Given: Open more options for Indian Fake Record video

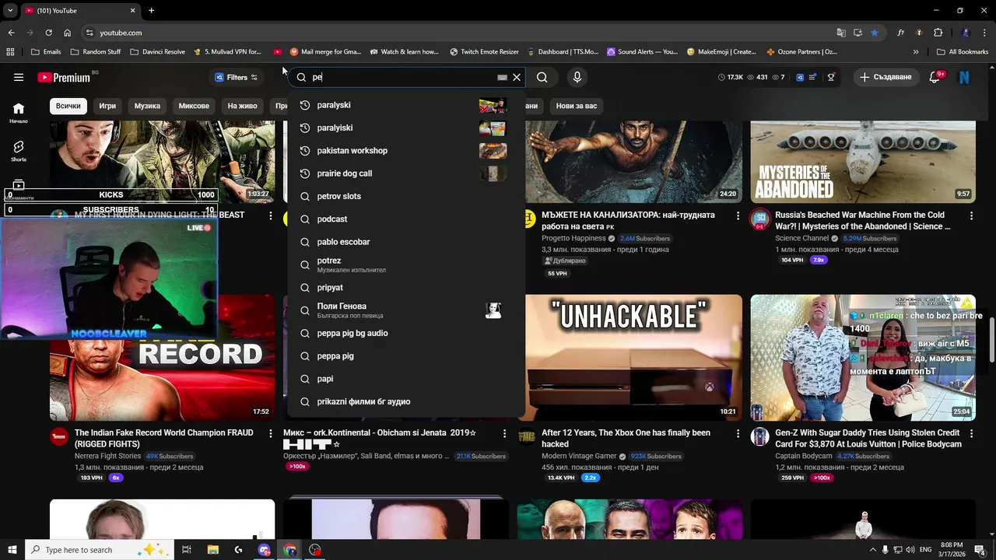Looking at the screenshot, I should (271, 433).
